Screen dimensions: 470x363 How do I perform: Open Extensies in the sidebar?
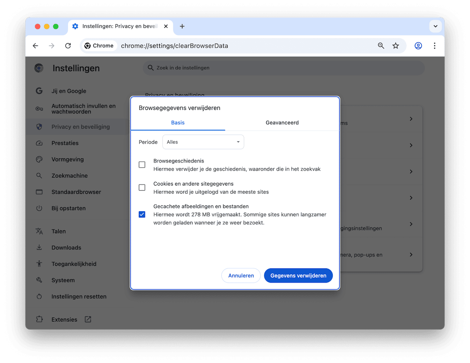pyautogui.click(x=64, y=320)
